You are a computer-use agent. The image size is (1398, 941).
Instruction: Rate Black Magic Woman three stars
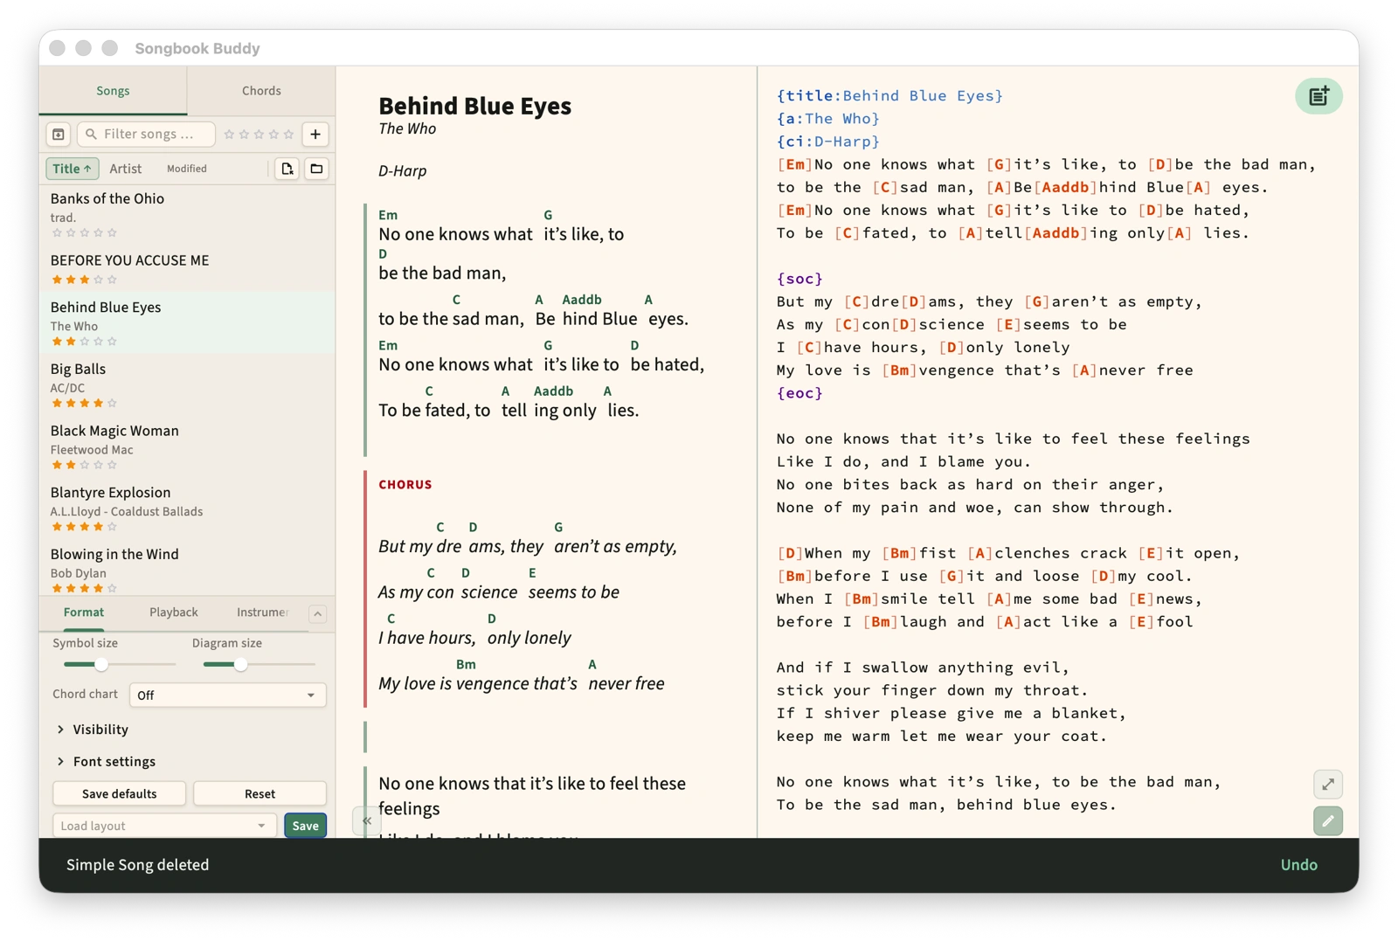point(84,465)
